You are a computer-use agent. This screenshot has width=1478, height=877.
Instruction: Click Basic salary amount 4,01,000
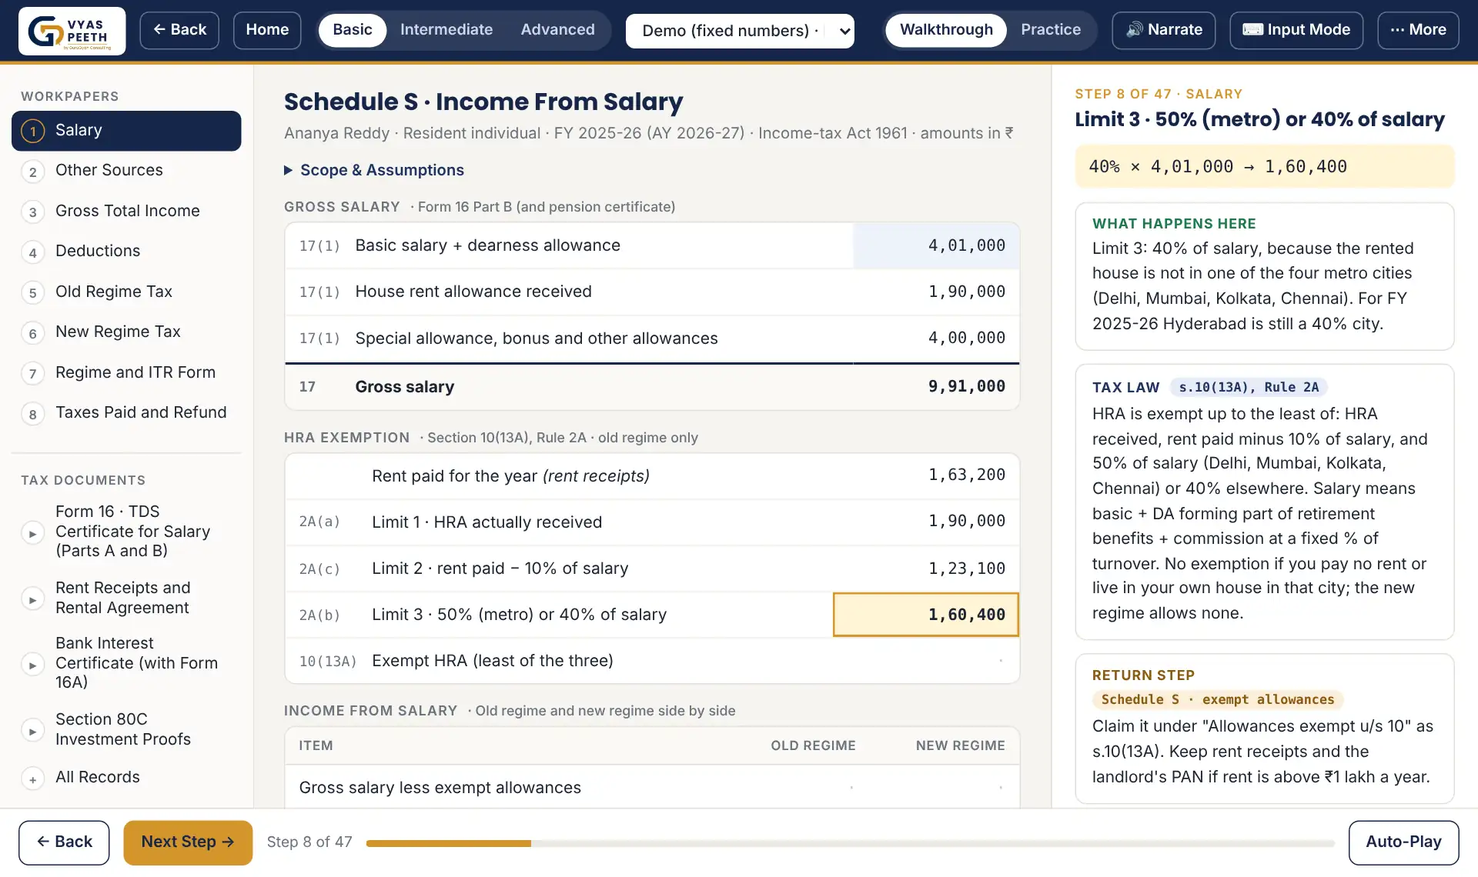pyautogui.click(x=936, y=245)
